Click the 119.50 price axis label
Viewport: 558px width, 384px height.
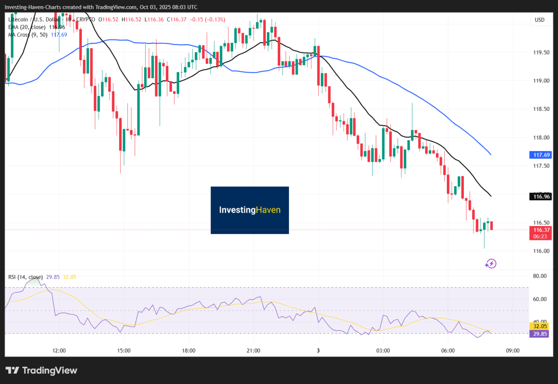[541, 52]
